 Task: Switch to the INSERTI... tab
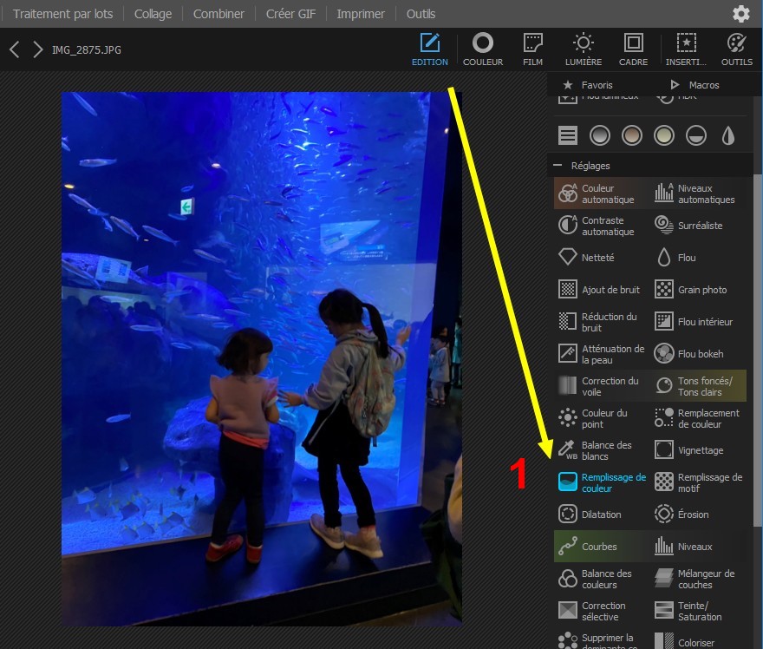[x=686, y=49]
